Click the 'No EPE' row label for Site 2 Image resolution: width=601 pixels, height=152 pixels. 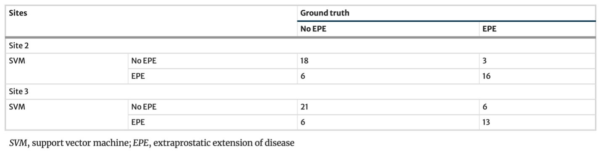pos(212,61)
